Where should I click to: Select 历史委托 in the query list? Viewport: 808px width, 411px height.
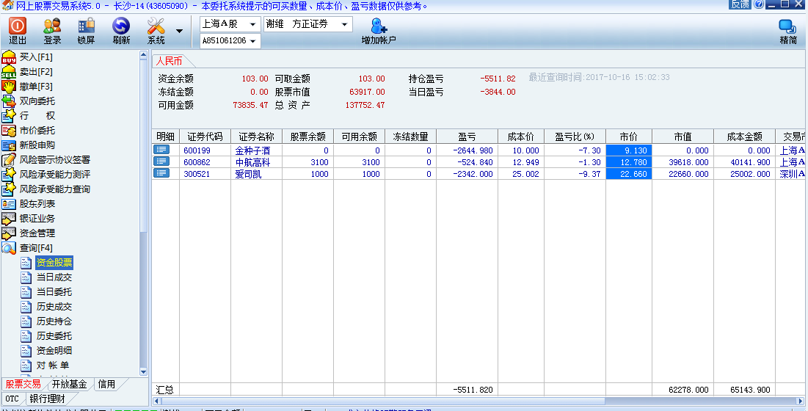(54, 335)
